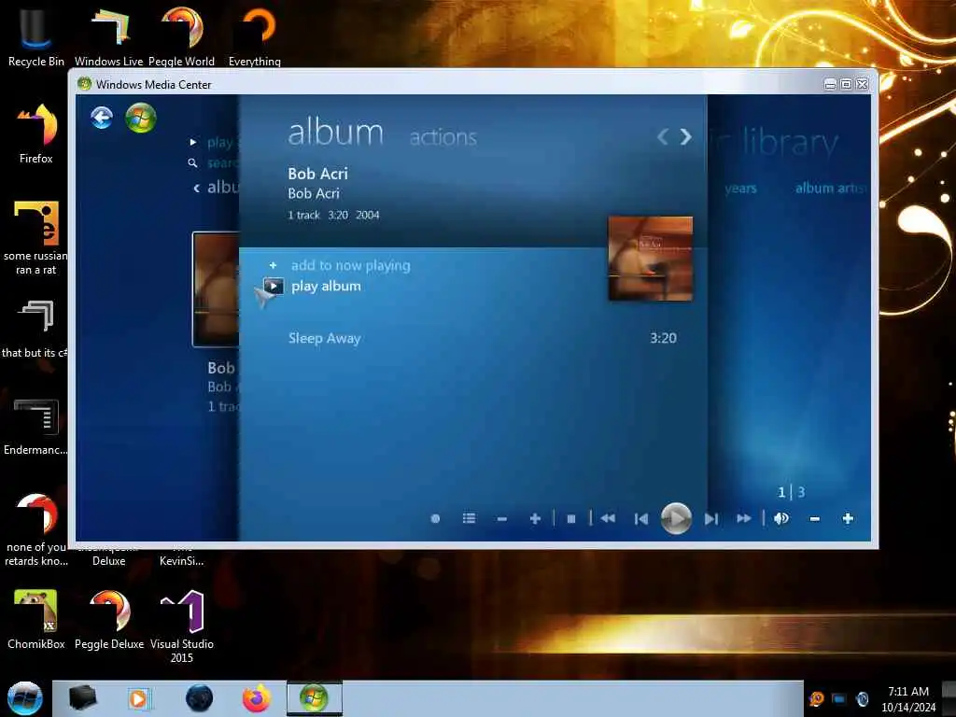The image size is (956, 717).
Task: Open the green Media Center start button
Action: [x=141, y=118]
